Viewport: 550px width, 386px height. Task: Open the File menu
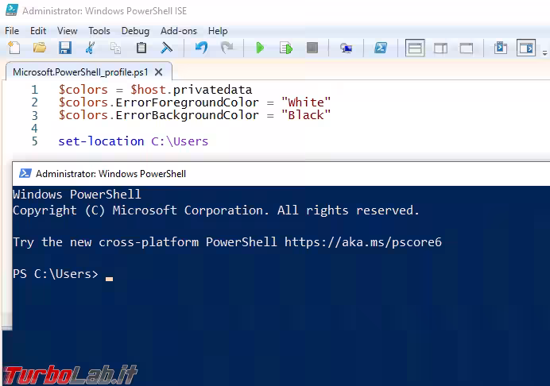[x=12, y=31]
